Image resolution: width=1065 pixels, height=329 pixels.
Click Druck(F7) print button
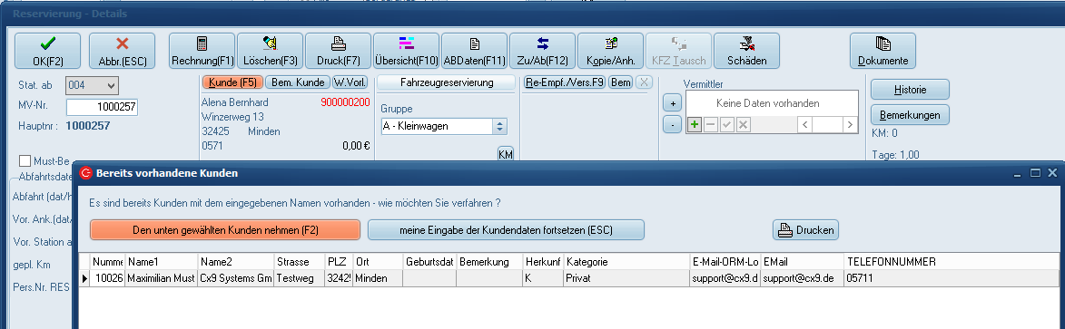pos(339,51)
